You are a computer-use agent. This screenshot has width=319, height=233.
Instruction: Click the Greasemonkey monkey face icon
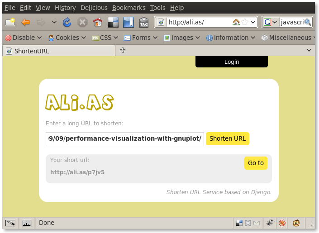click(296, 223)
